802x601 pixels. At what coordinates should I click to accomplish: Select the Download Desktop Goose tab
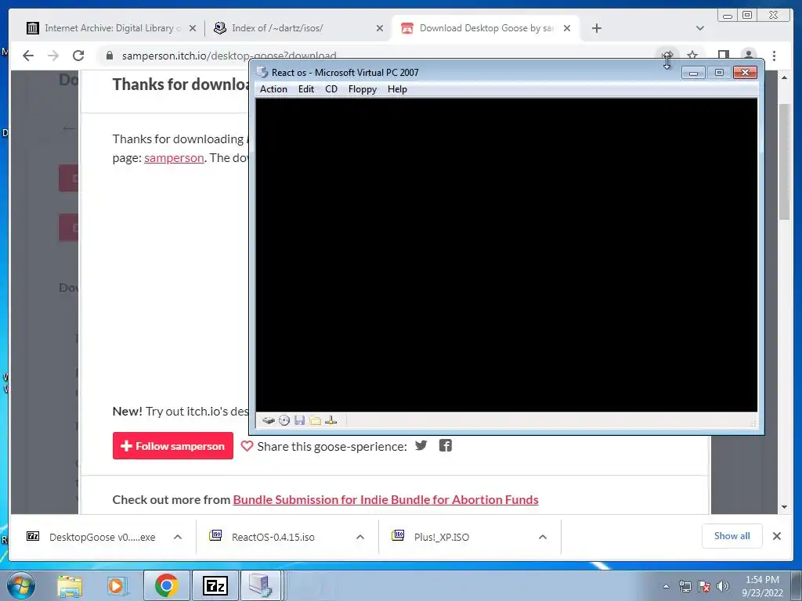pos(483,28)
